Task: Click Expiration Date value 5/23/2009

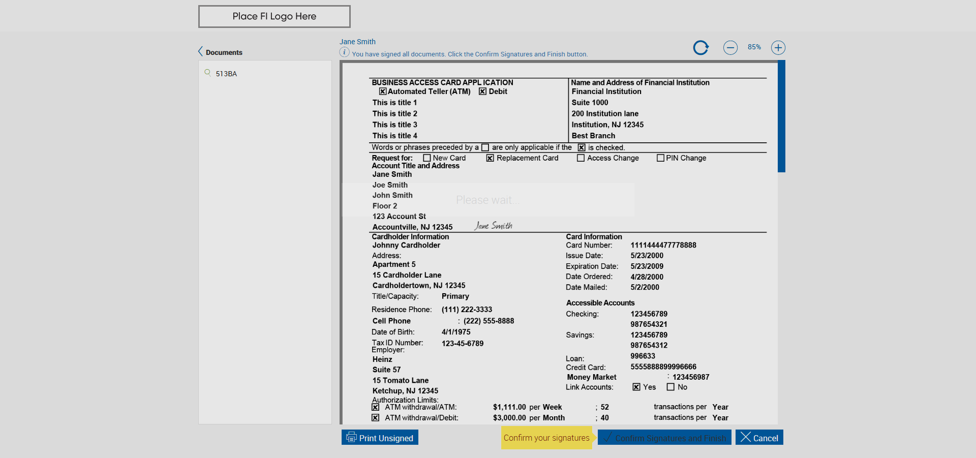Action: [647, 266]
